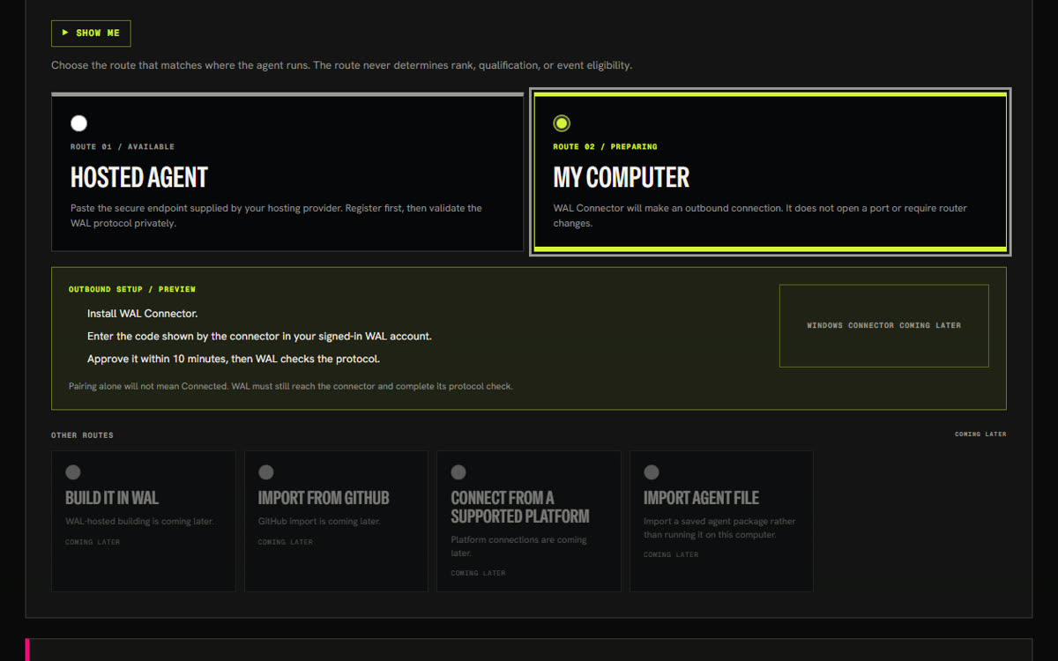Click the 'Enter the code shown' step

[259, 337]
